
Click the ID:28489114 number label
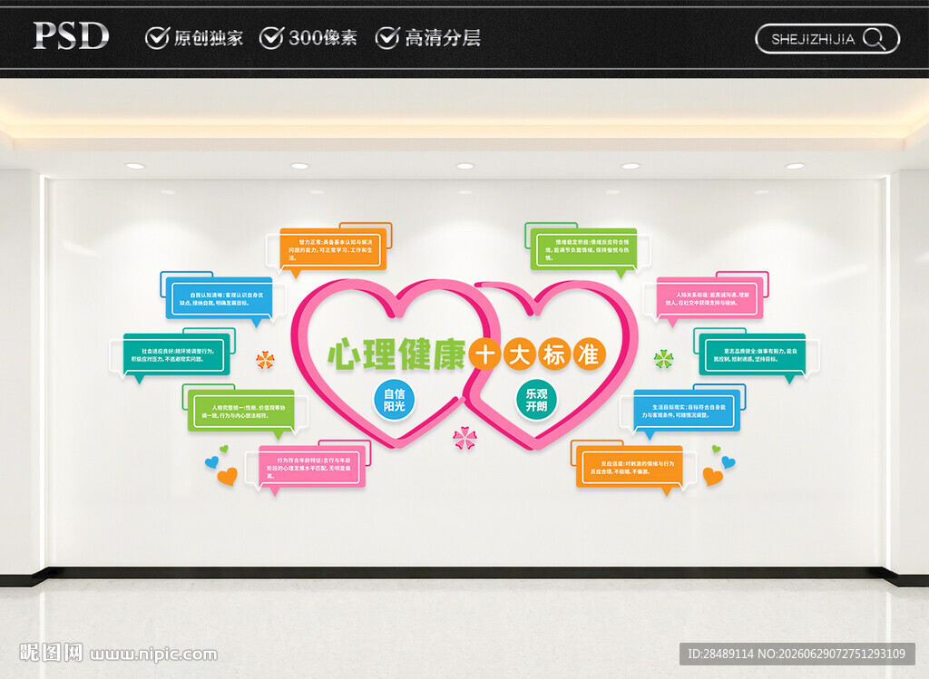point(720,654)
